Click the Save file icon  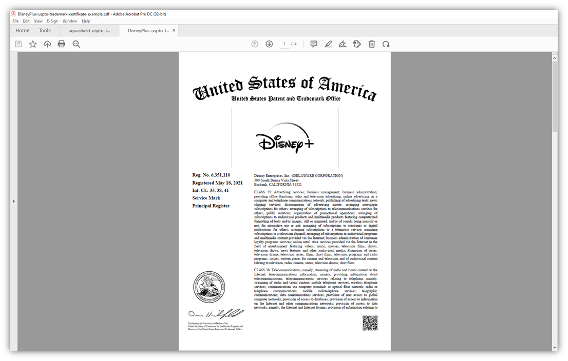click(x=18, y=44)
